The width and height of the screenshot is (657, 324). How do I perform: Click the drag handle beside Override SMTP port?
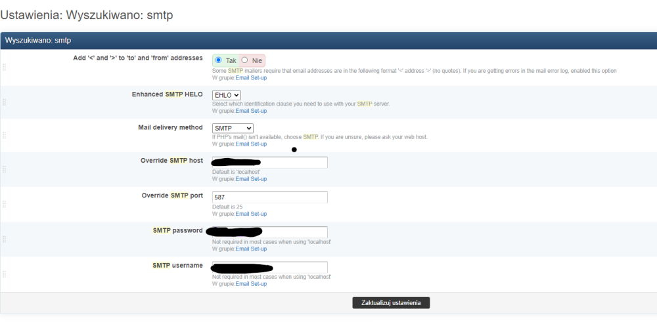[5, 205]
